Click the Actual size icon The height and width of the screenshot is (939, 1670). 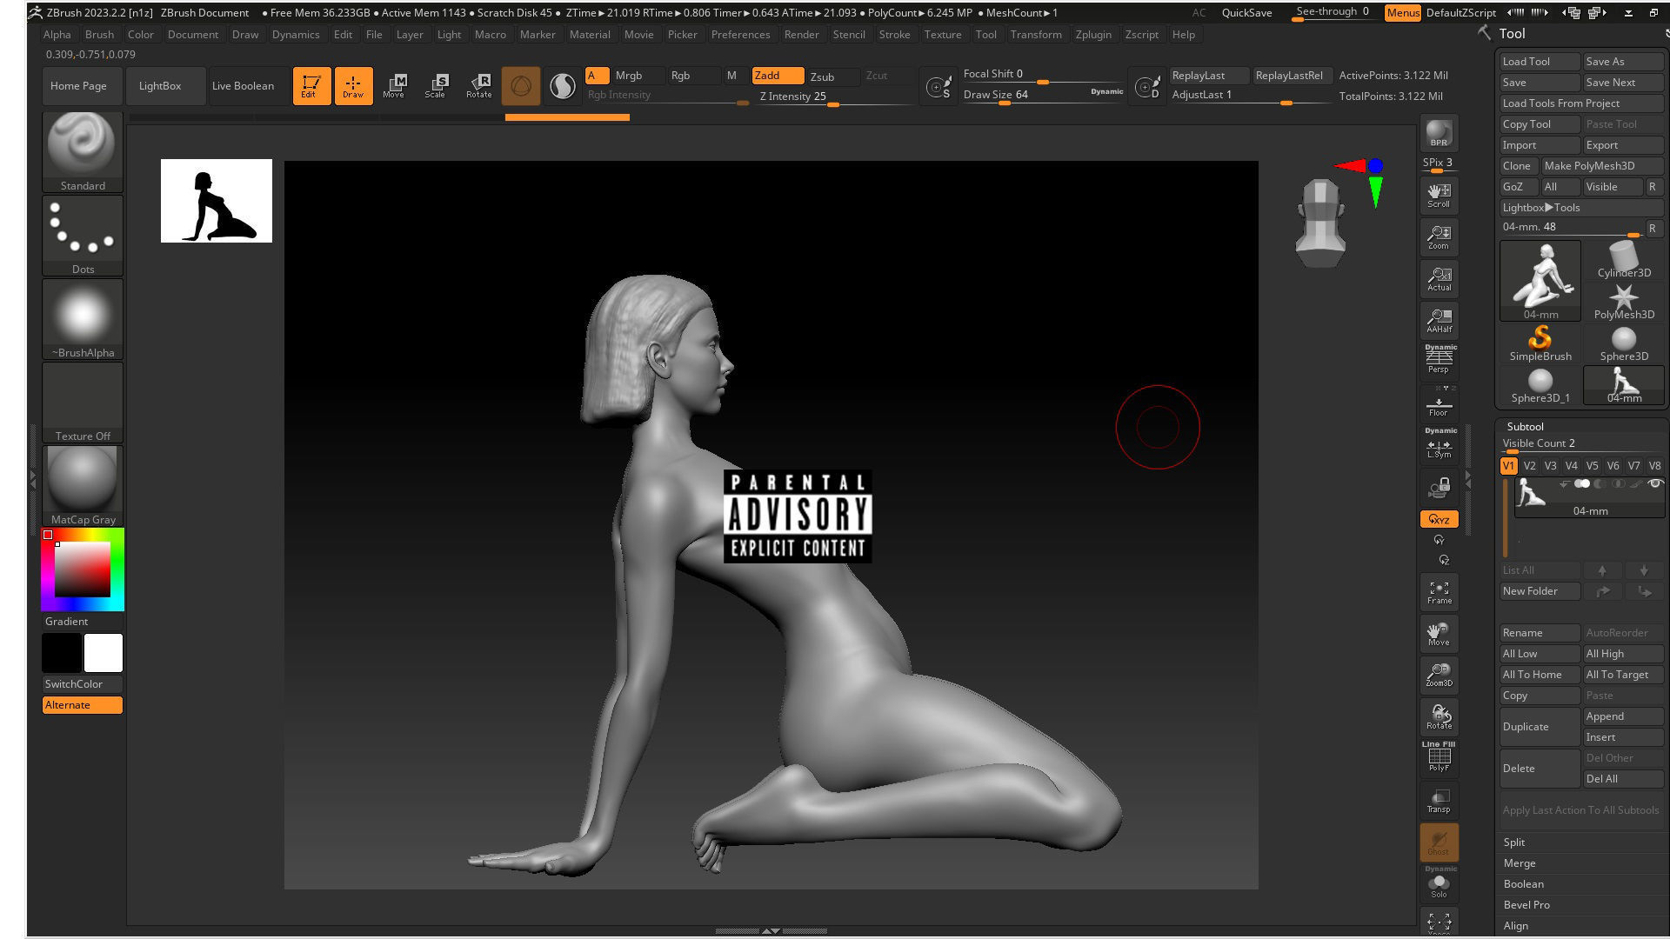pos(1439,278)
